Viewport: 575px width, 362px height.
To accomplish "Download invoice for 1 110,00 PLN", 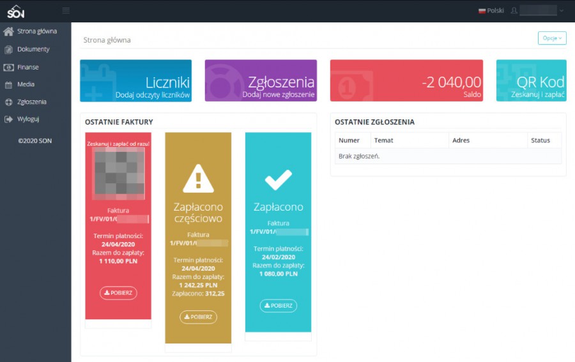I will point(118,293).
